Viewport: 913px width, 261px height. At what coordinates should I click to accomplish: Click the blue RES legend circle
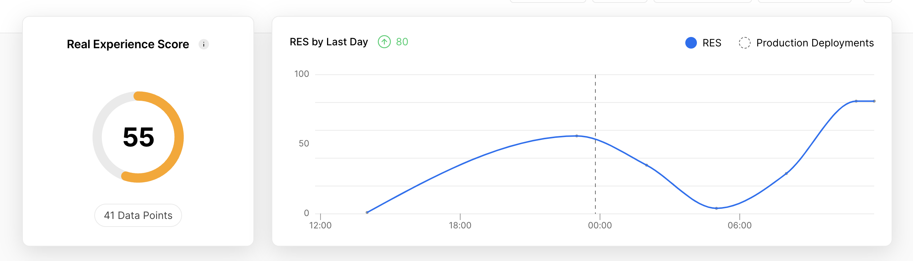pos(691,43)
